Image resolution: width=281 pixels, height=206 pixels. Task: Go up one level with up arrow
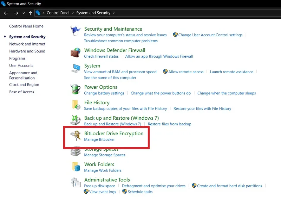pos(30,13)
